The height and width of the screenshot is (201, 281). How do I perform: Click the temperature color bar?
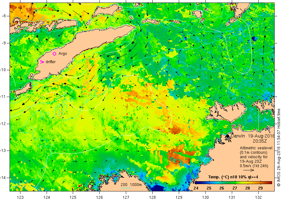click(x=233, y=183)
